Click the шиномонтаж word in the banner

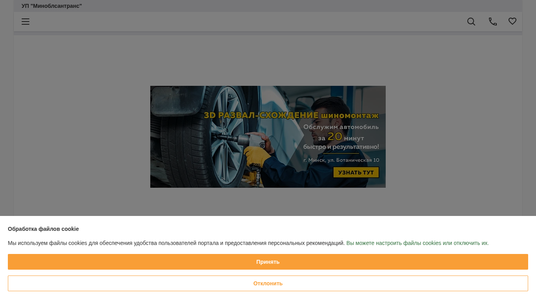click(350, 115)
